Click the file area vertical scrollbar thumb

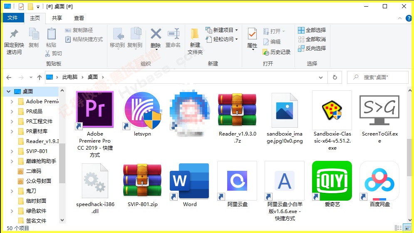click(409, 157)
